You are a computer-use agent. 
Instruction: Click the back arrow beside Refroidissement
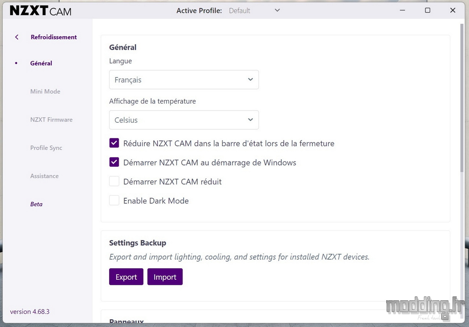coord(16,37)
